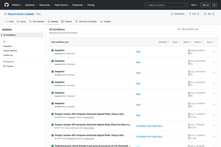Select All workflows in the sidebar

[23, 35]
